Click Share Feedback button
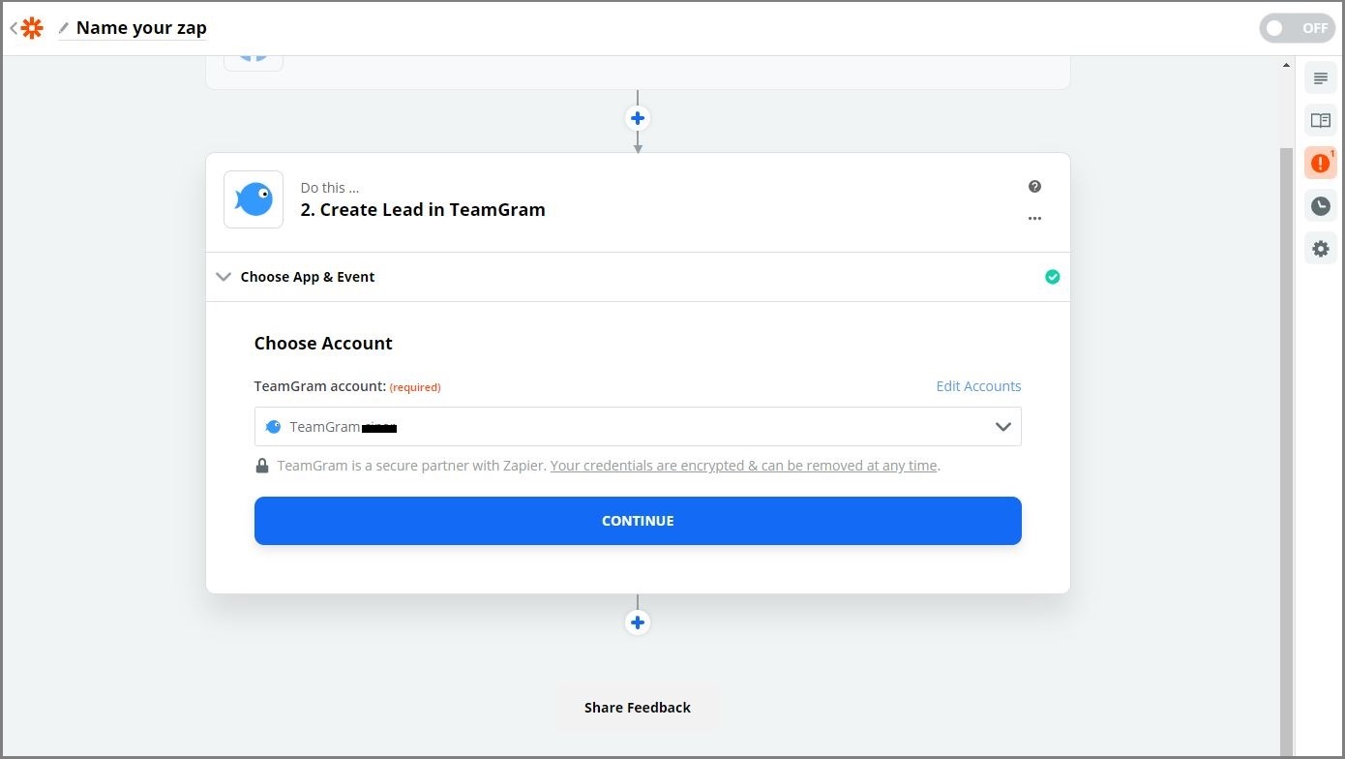1345x759 pixels. [x=638, y=708]
